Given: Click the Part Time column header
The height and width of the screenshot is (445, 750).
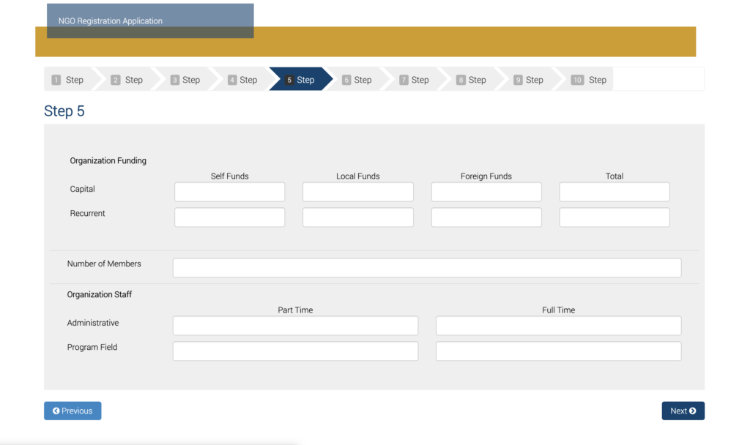Looking at the screenshot, I should coord(296,310).
